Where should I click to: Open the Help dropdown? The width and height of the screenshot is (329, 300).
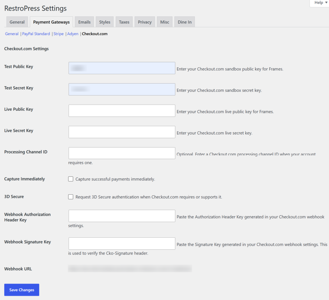(x=320, y=3)
